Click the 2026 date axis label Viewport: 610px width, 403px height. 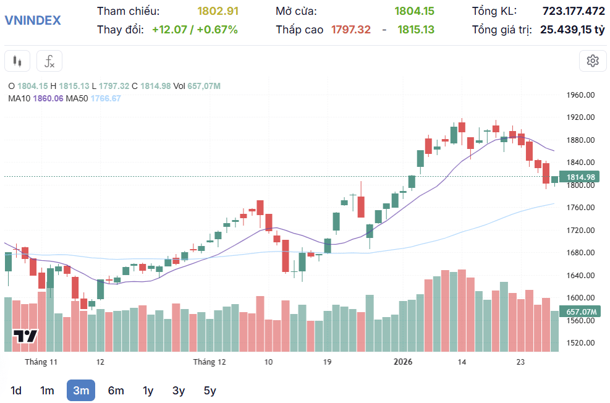pos(402,362)
